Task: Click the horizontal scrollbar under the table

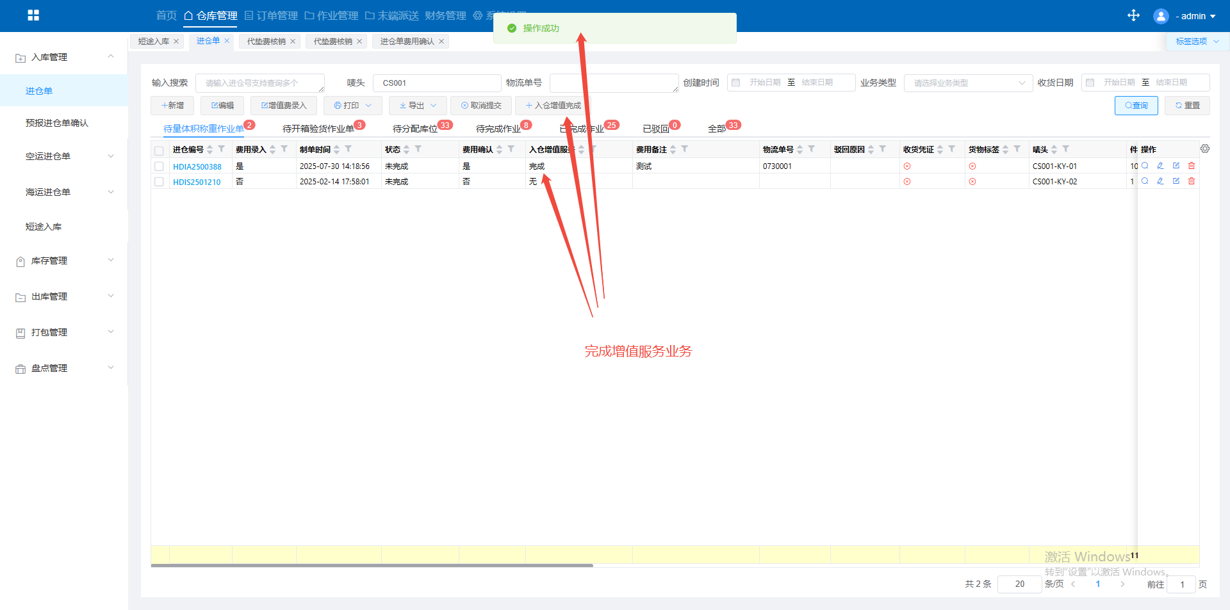Action: coord(372,565)
